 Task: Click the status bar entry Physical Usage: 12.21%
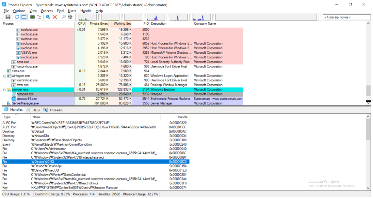140,194
